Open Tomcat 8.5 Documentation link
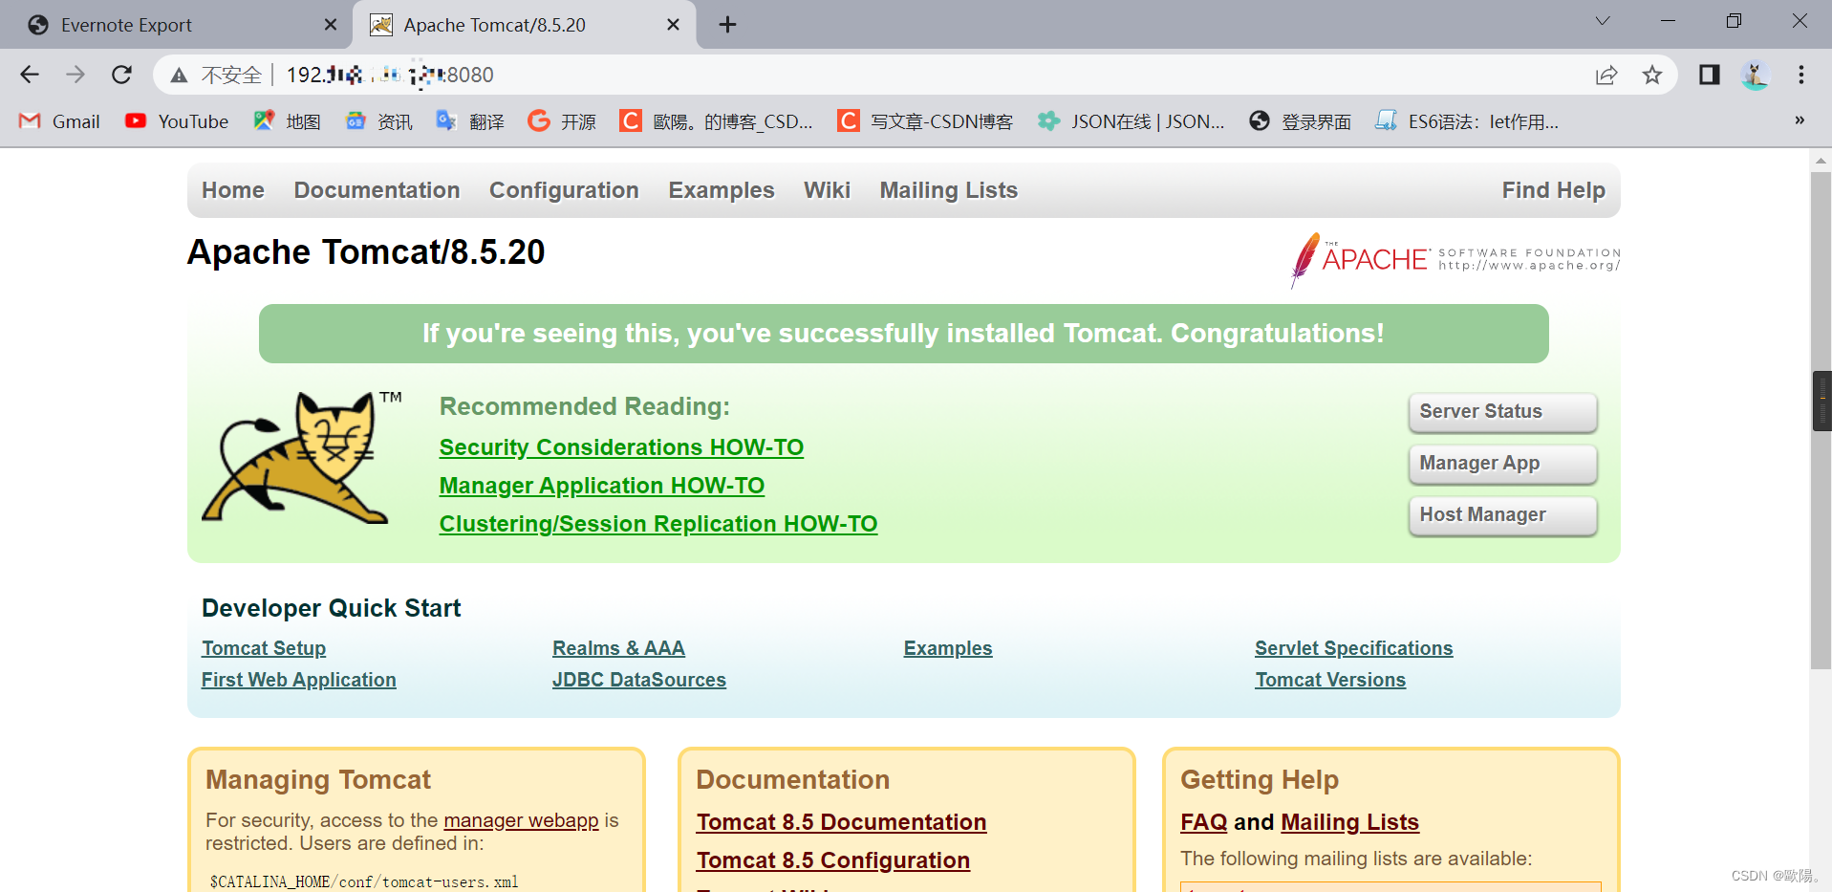This screenshot has height=892, width=1832. click(841, 822)
